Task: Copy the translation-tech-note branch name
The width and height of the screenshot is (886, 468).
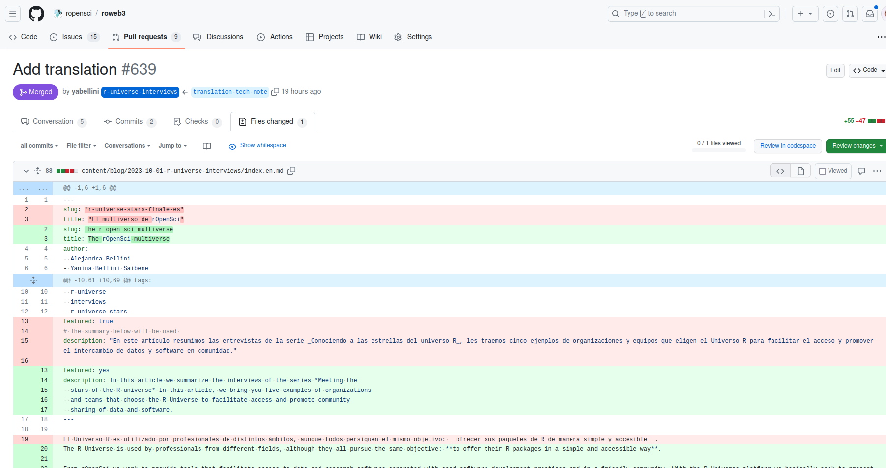Action: [x=275, y=91]
